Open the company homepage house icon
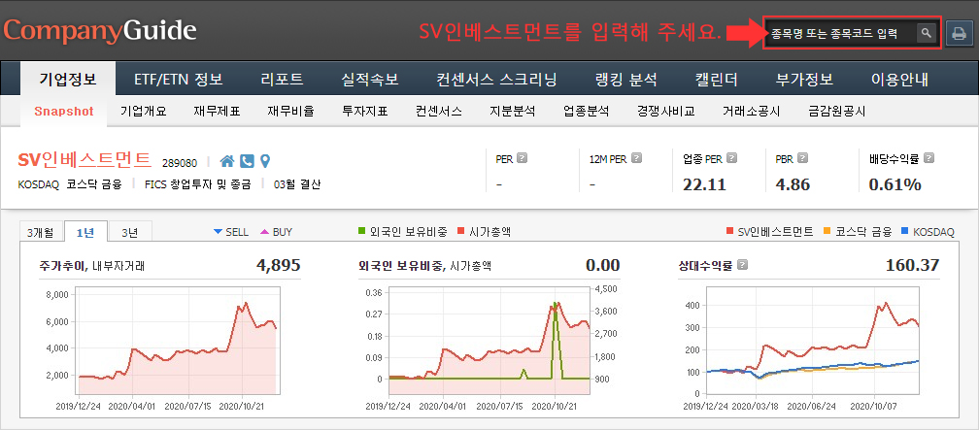Screen dimensions: 979x430 pyautogui.click(x=227, y=162)
